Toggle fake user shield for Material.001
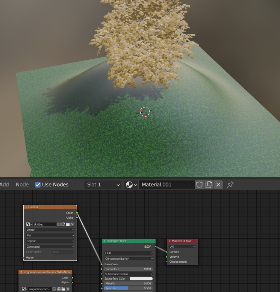This screenshot has width=280, height=292. [x=200, y=185]
